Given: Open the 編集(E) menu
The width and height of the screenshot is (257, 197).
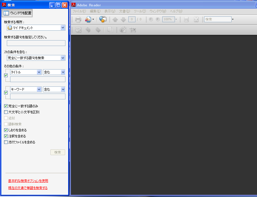Looking at the screenshot, I should click(x=95, y=11).
